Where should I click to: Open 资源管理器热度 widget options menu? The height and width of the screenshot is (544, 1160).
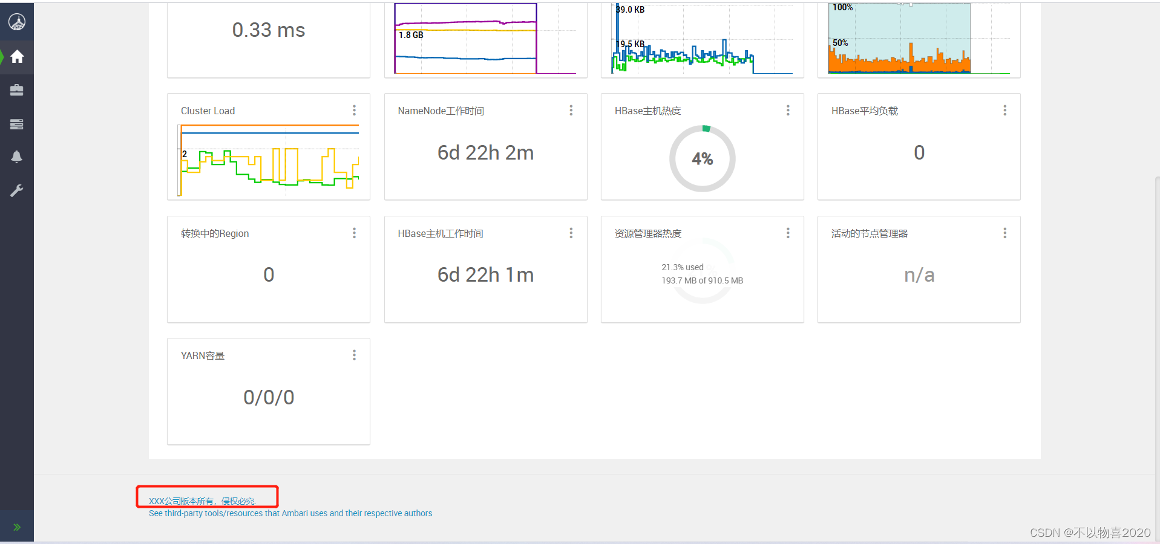tap(788, 233)
